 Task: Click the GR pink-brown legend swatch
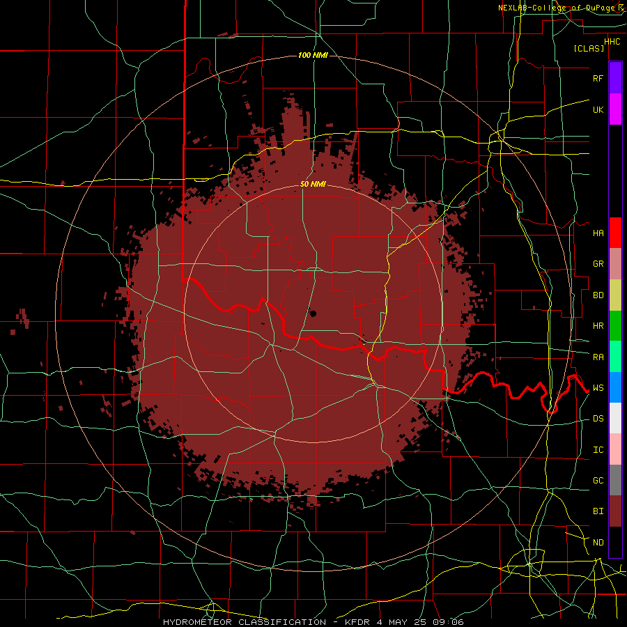615,264
